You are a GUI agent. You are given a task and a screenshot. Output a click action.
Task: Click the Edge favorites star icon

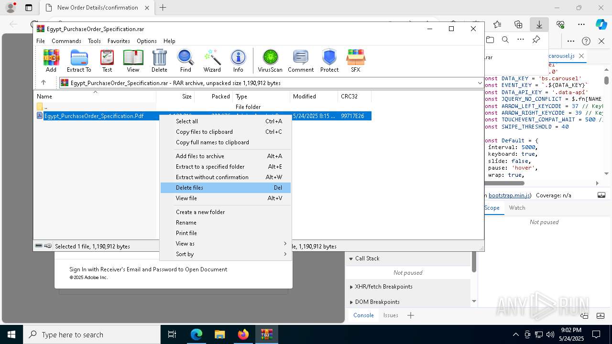[x=497, y=24]
